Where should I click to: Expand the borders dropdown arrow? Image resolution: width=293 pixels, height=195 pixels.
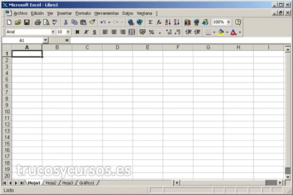pyautogui.click(x=214, y=32)
